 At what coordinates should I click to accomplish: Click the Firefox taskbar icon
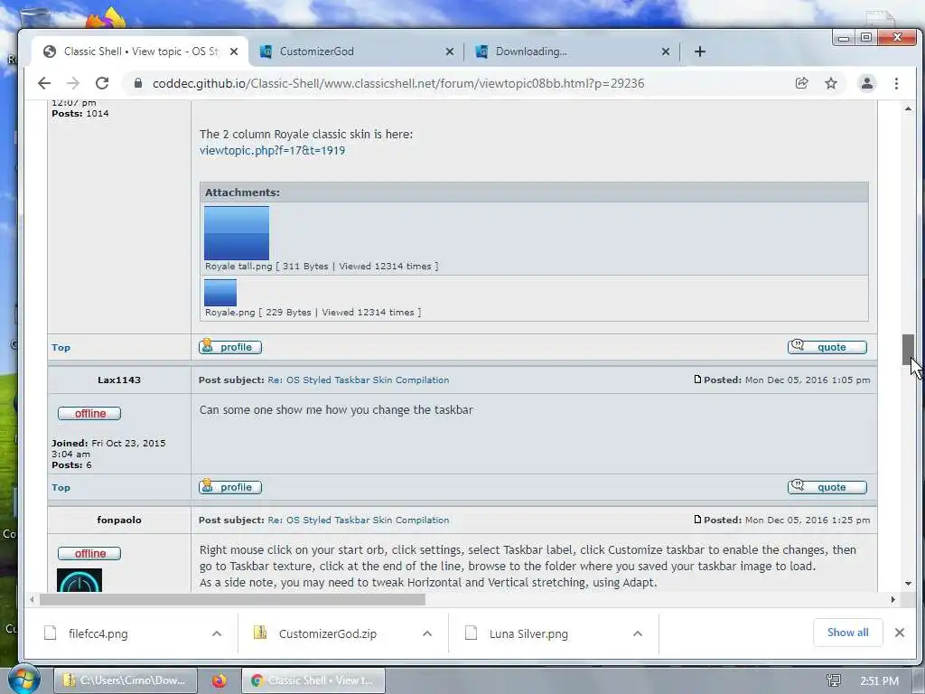tap(220, 680)
